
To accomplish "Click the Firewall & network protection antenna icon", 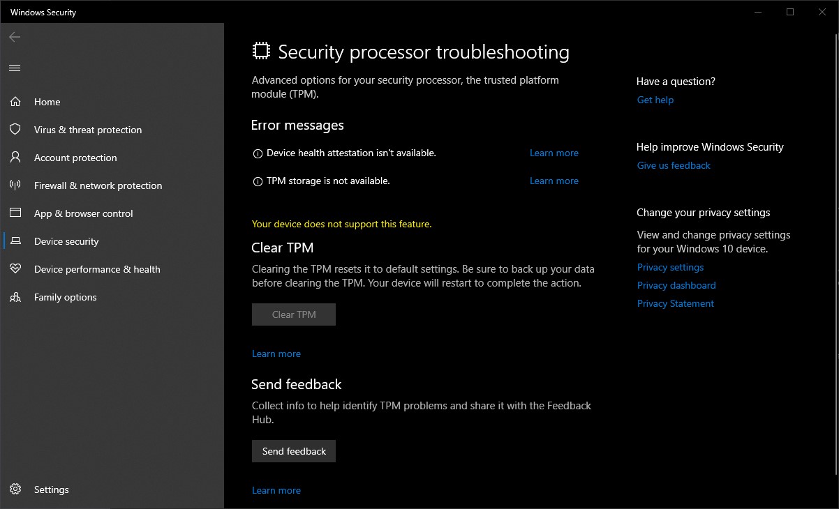I will coord(15,185).
